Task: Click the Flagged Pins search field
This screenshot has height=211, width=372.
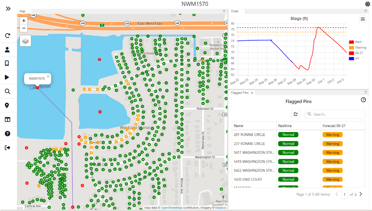Action: (x=335, y=114)
